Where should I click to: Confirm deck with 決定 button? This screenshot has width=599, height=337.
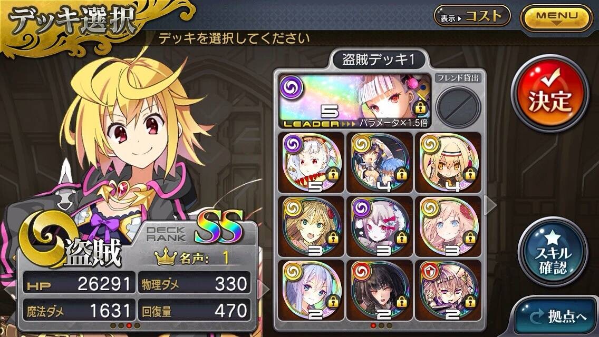pyautogui.click(x=550, y=94)
